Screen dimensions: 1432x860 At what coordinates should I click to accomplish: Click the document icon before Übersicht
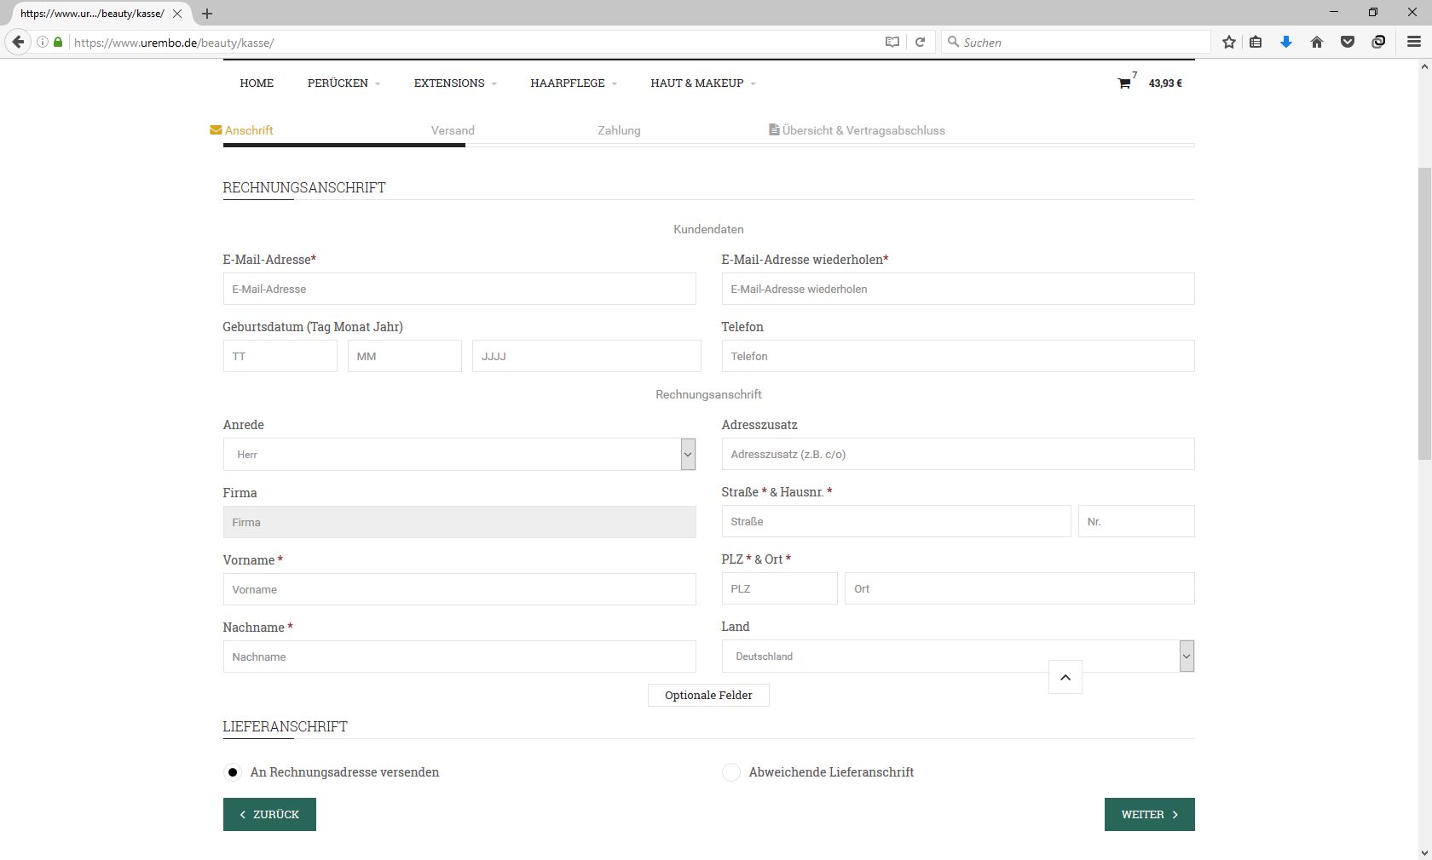coord(774,129)
